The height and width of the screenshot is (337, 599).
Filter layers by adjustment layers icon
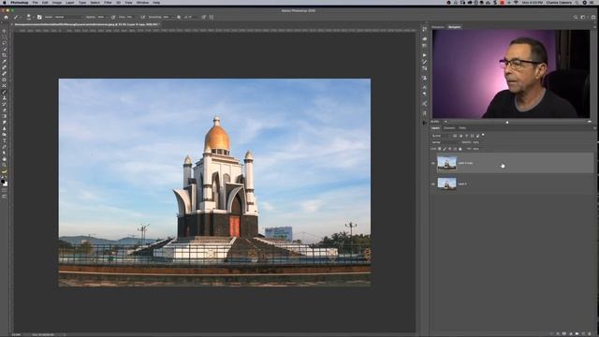(460, 136)
